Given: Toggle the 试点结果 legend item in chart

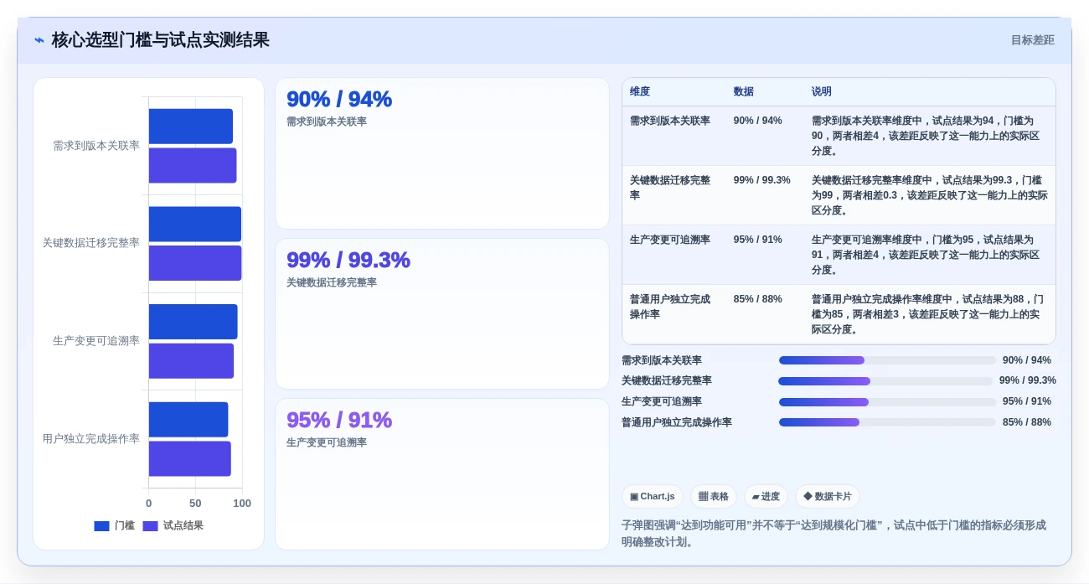Looking at the screenshot, I should (173, 525).
